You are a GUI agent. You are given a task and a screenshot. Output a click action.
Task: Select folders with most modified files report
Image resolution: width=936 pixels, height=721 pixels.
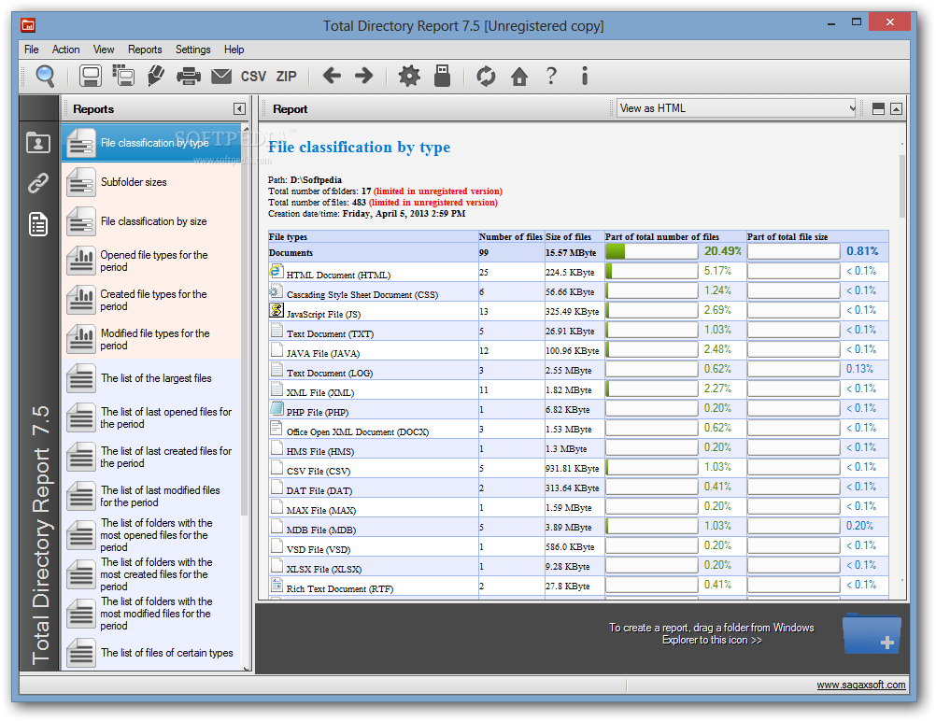pyautogui.click(x=151, y=614)
